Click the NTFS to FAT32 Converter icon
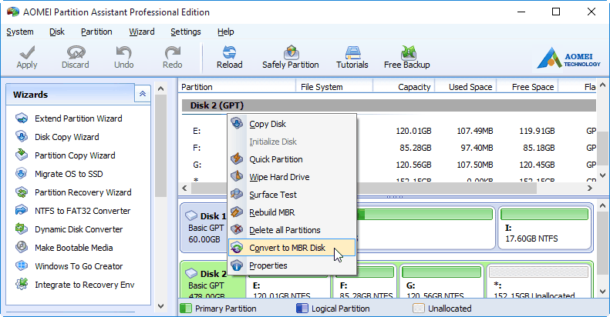This screenshot has width=610, height=317. point(22,211)
